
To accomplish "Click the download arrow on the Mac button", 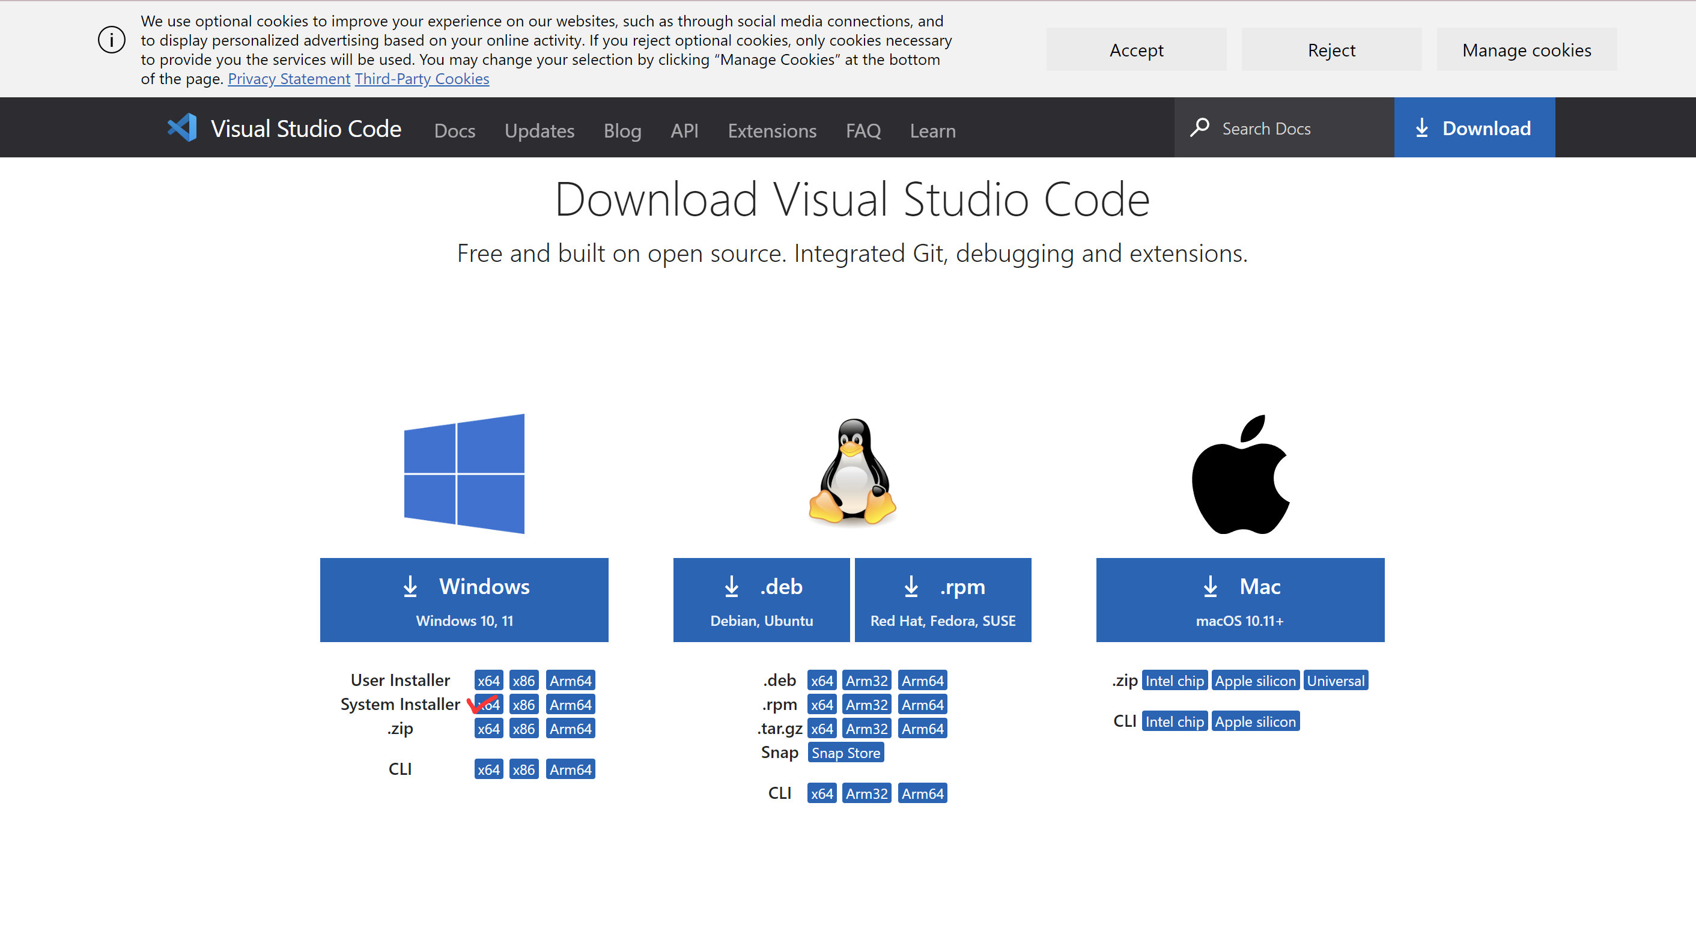I will 1210,586.
